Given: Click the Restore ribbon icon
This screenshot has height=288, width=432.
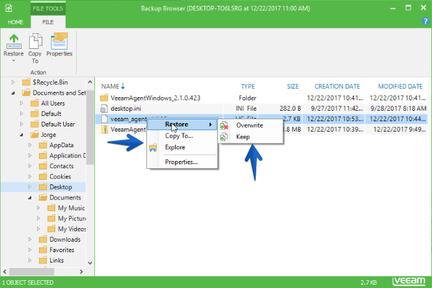Looking at the screenshot, I should (14, 42).
